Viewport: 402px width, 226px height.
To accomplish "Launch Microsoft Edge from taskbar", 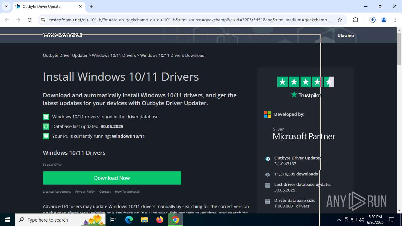I will pyautogui.click(x=129, y=220).
